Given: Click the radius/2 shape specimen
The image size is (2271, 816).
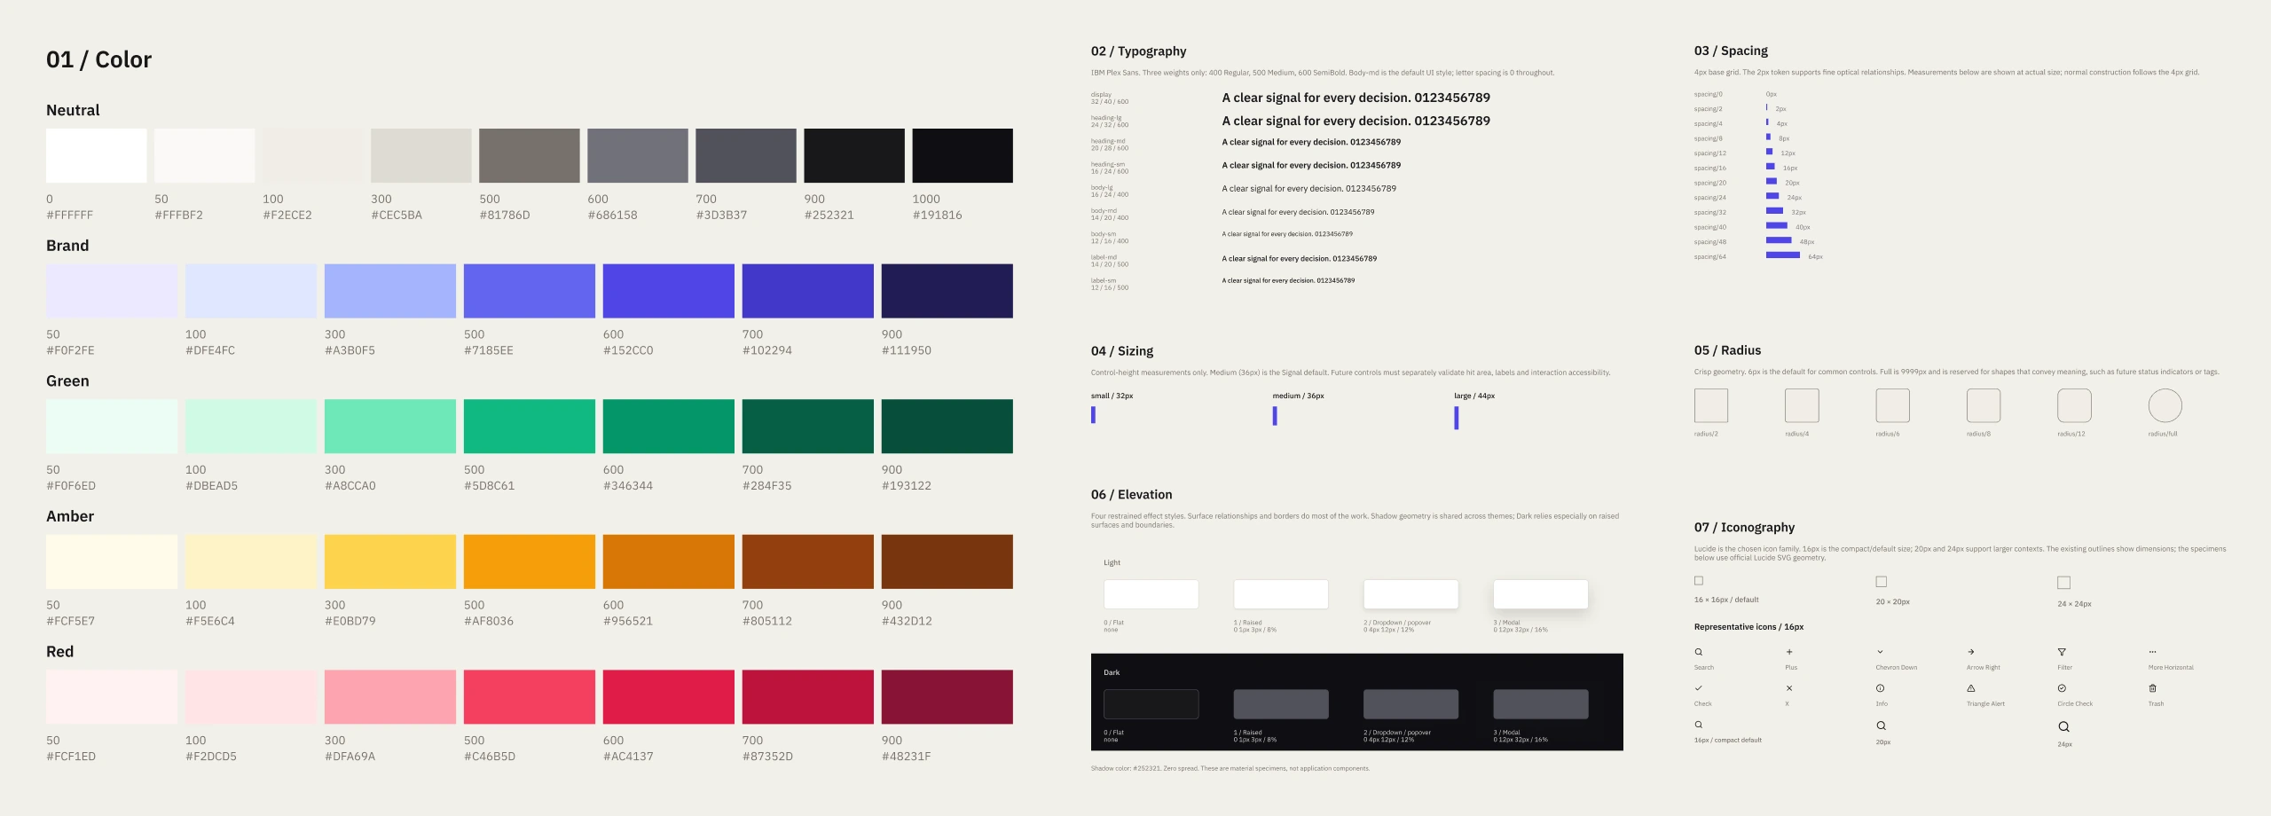Looking at the screenshot, I should tap(1711, 405).
